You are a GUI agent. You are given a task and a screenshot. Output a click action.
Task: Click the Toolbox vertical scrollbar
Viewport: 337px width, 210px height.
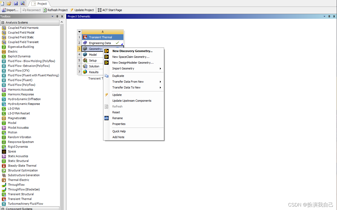point(62,106)
